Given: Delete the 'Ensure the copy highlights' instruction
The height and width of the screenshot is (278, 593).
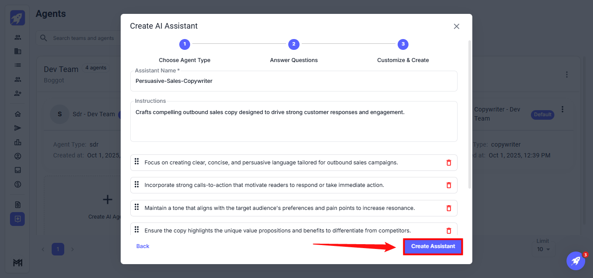Looking at the screenshot, I should coord(448,231).
